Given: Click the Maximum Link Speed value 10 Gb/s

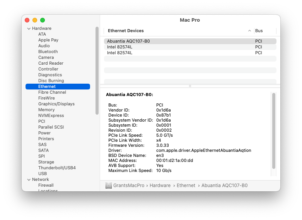Looking at the screenshot, I should tap(164, 170).
